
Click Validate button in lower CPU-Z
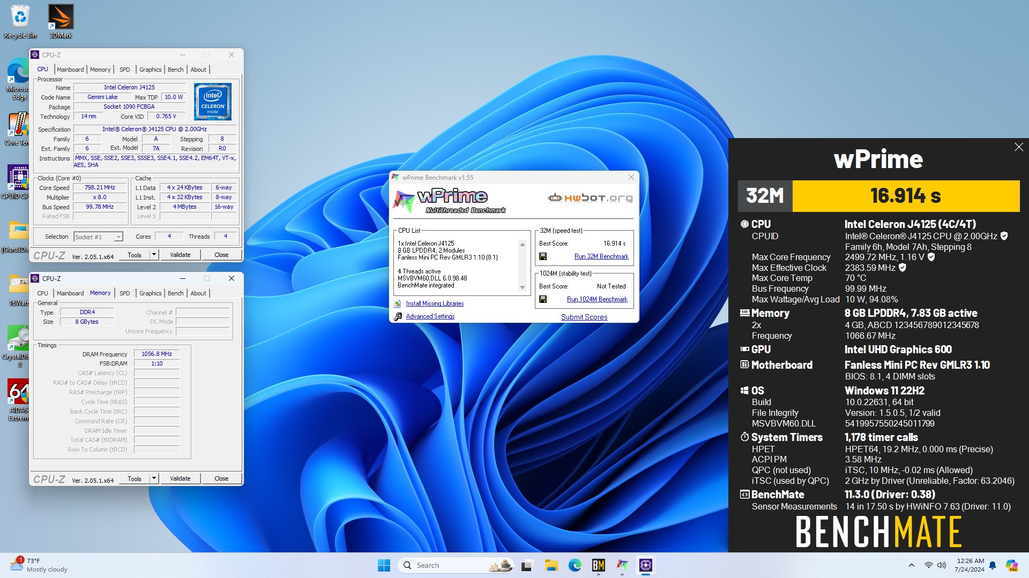[180, 478]
